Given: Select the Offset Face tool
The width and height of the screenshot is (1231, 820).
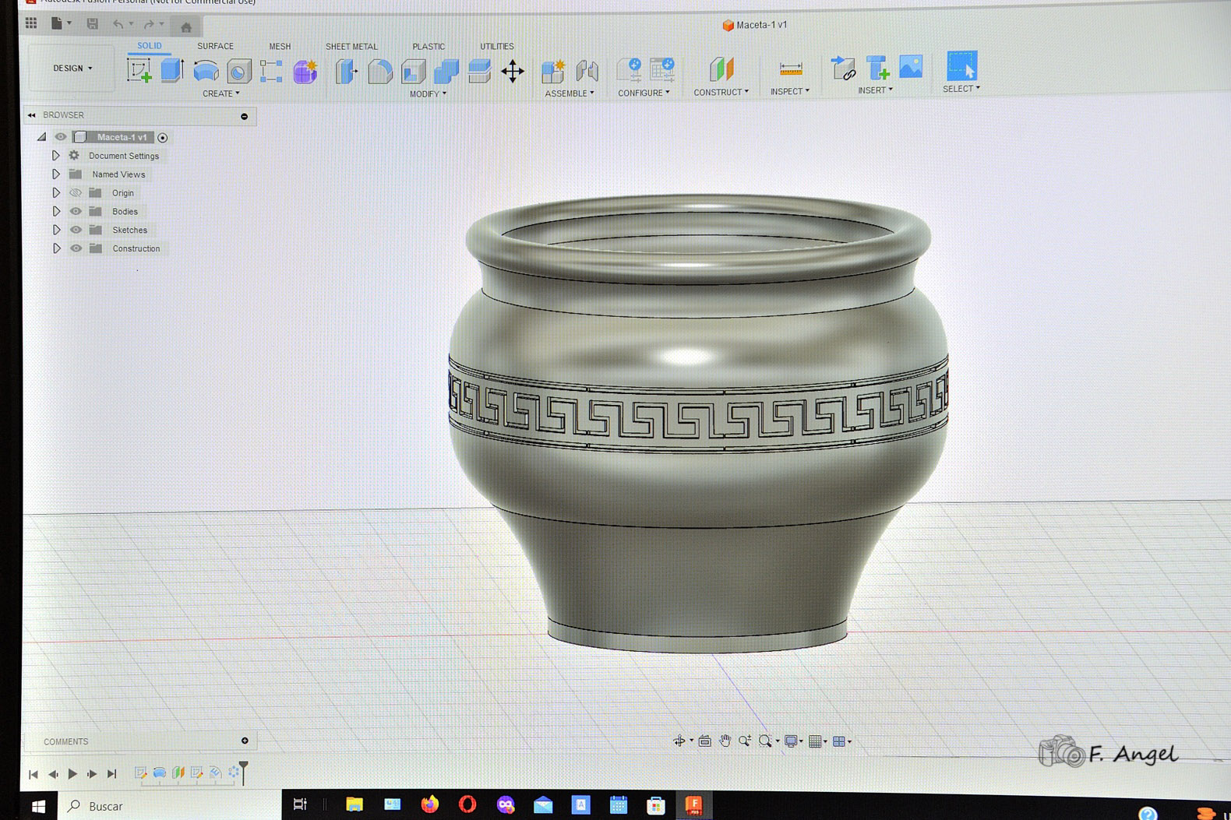Looking at the screenshot, I should tap(479, 72).
